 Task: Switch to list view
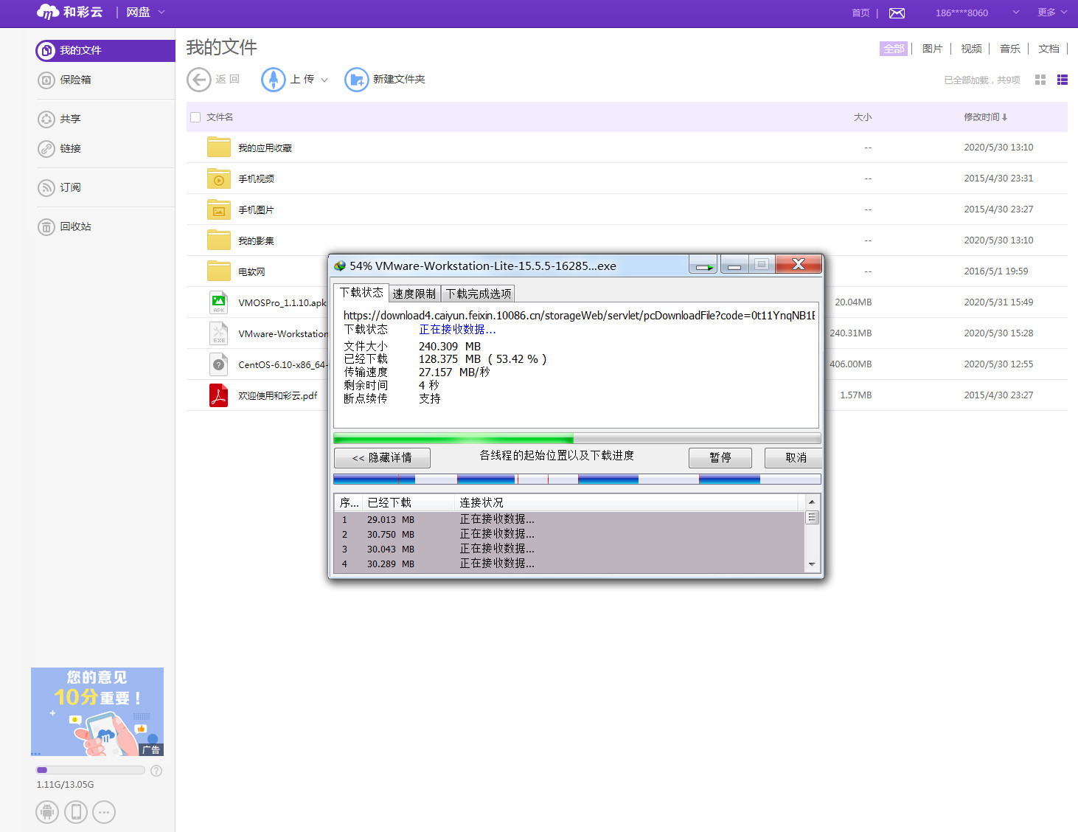coord(1063,80)
